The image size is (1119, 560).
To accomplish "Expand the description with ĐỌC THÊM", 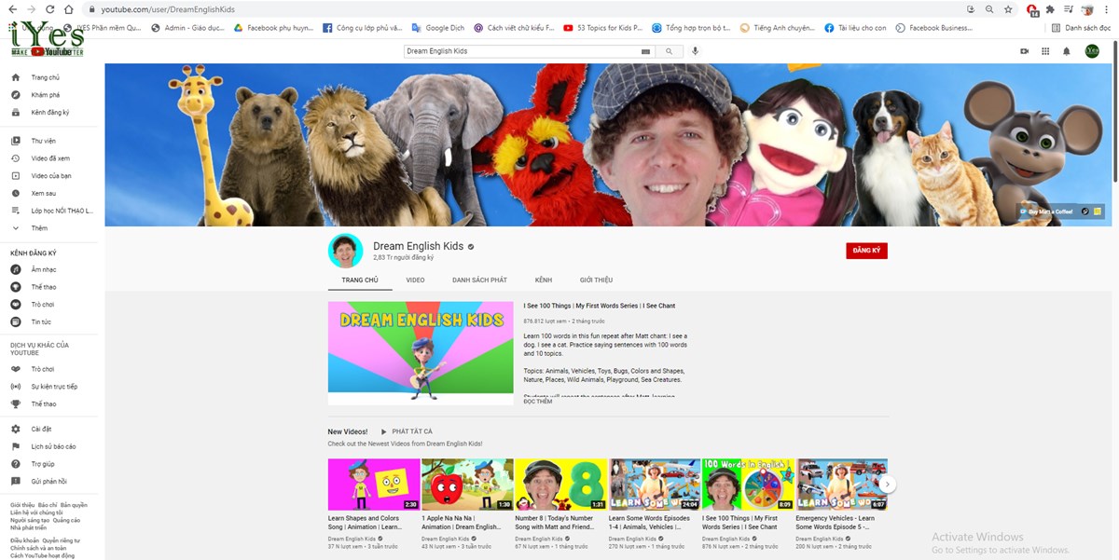I will pos(538,402).
